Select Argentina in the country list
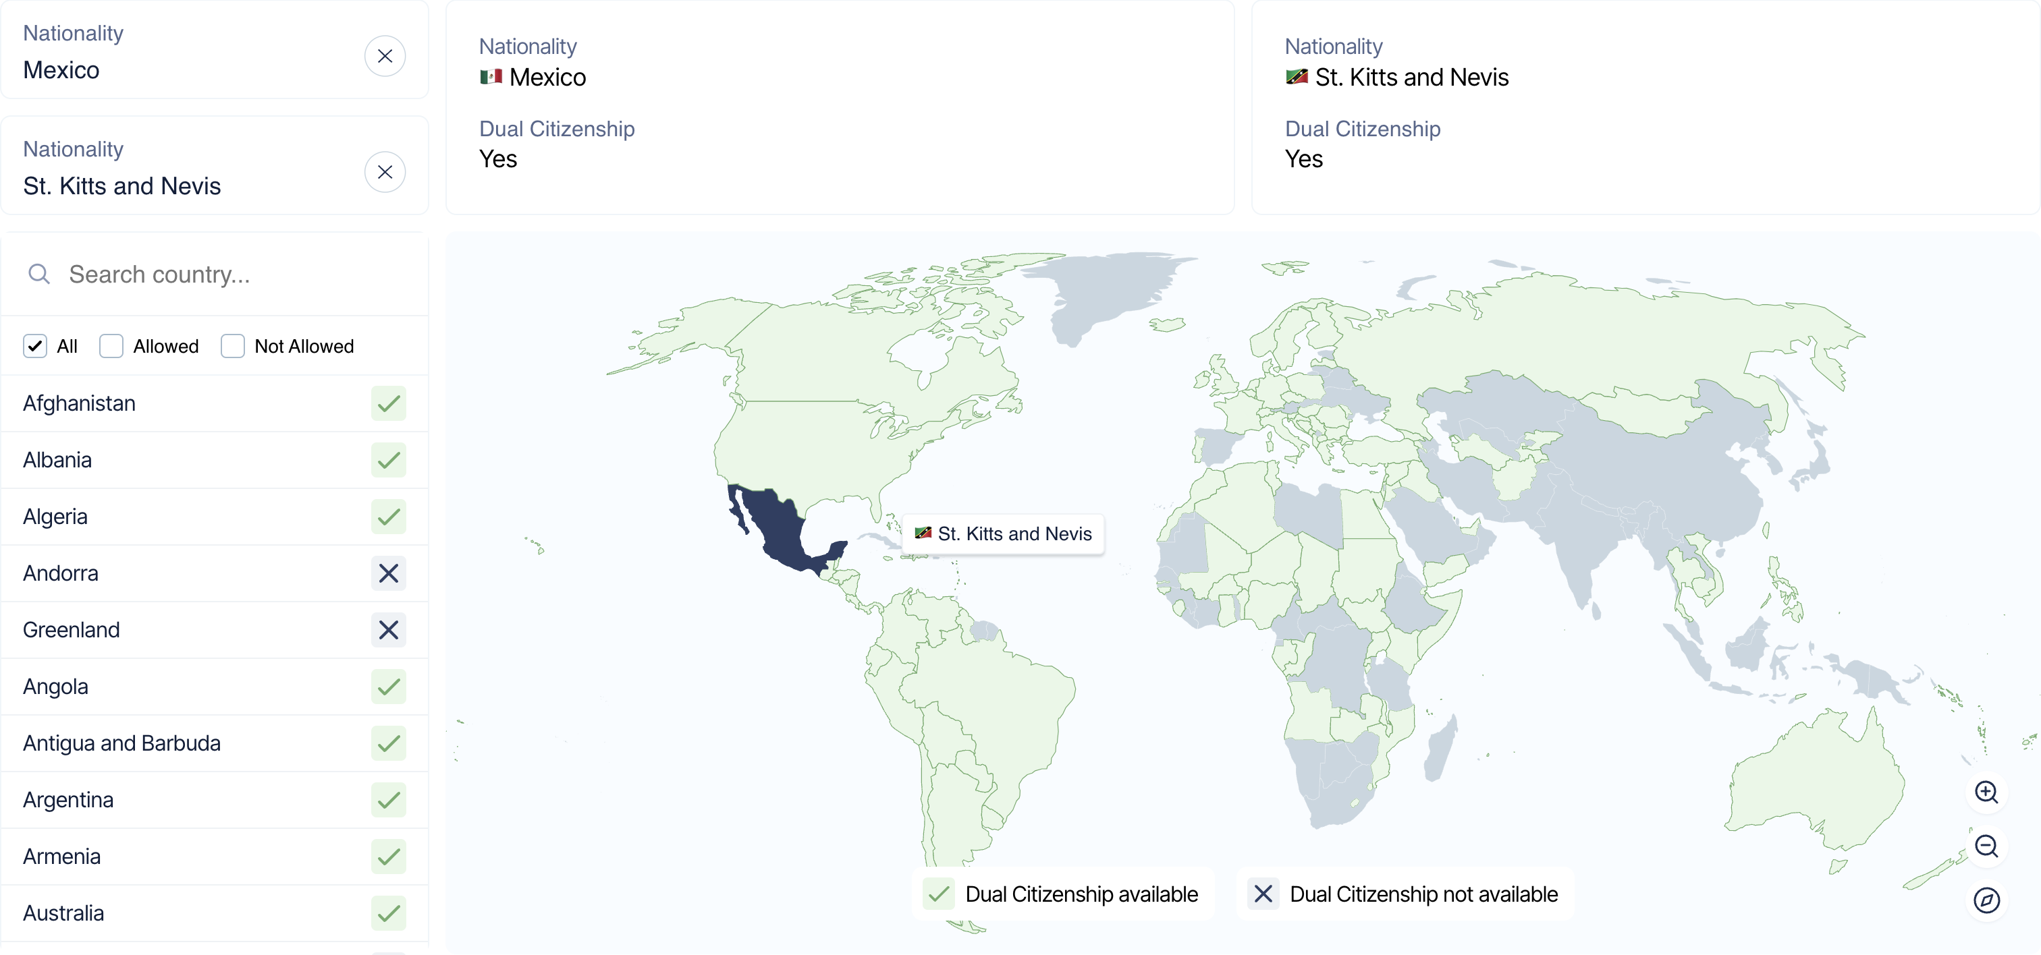 coord(214,800)
